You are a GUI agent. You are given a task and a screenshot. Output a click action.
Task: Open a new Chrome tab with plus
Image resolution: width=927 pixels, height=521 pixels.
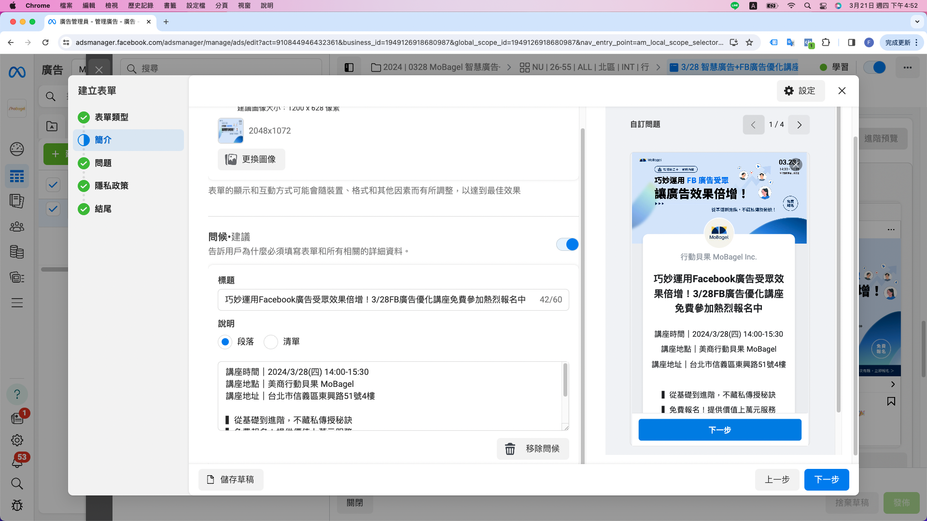pyautogui.click(x=166, y=22)
